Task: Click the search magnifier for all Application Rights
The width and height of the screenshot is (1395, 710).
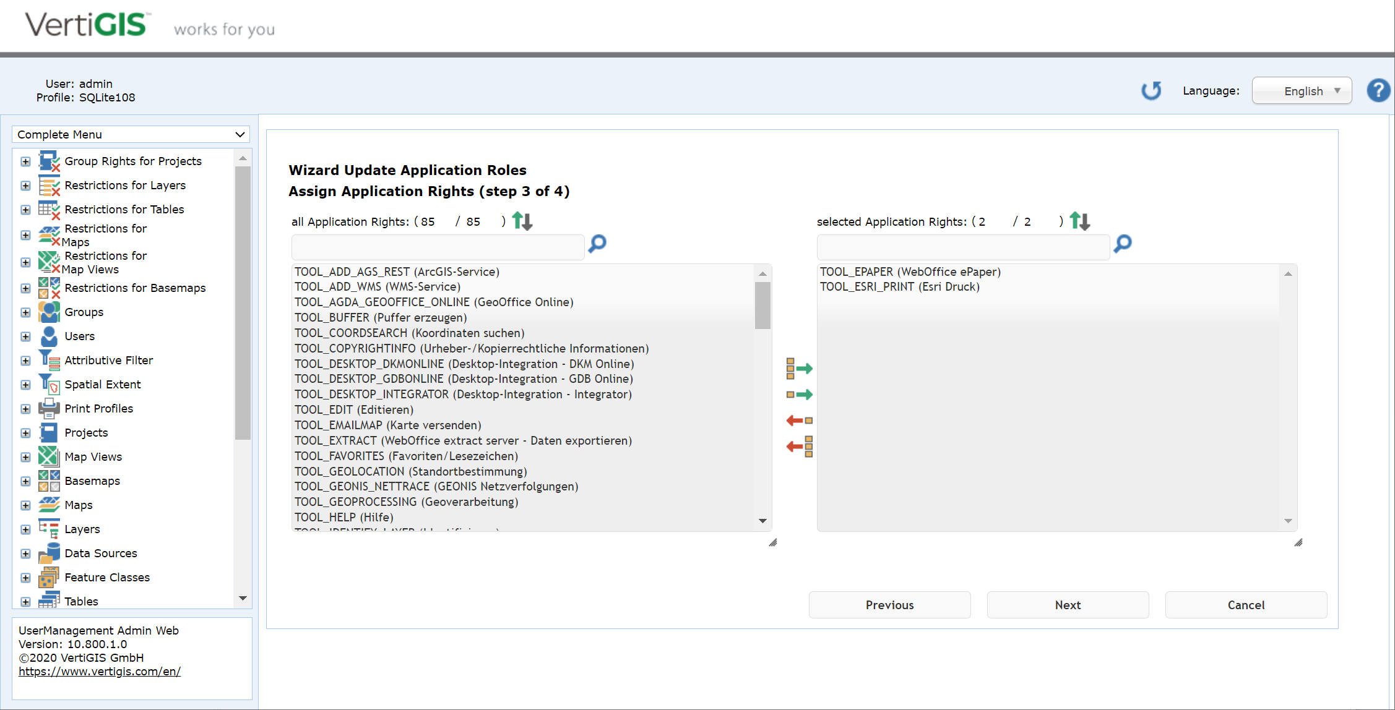Action: click(596, 245)
